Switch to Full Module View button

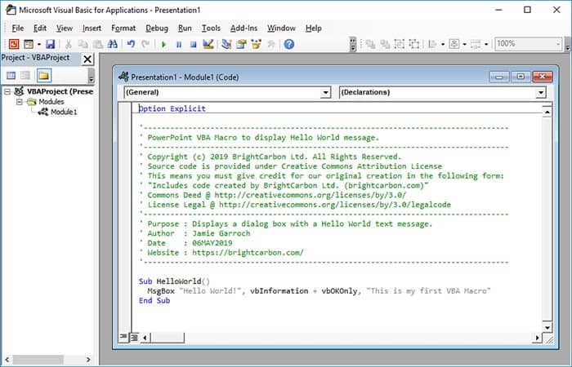134,338
